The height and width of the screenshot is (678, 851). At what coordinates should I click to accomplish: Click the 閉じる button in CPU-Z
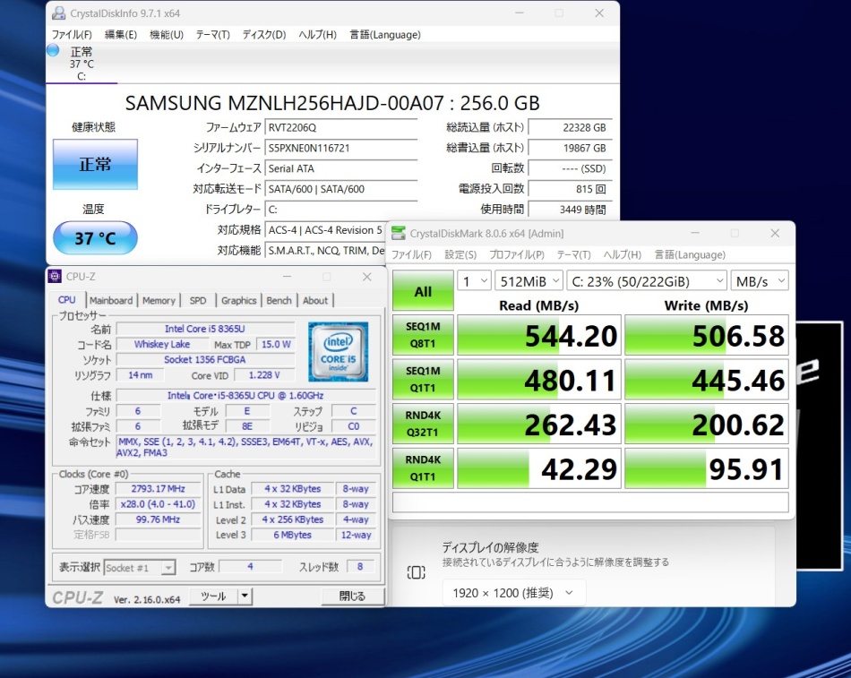point(352,596)
